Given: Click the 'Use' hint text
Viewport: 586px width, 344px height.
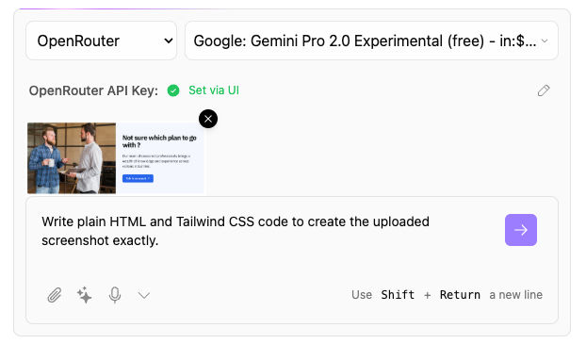Looking at the screenshot, I should click(x=362, y=295).
